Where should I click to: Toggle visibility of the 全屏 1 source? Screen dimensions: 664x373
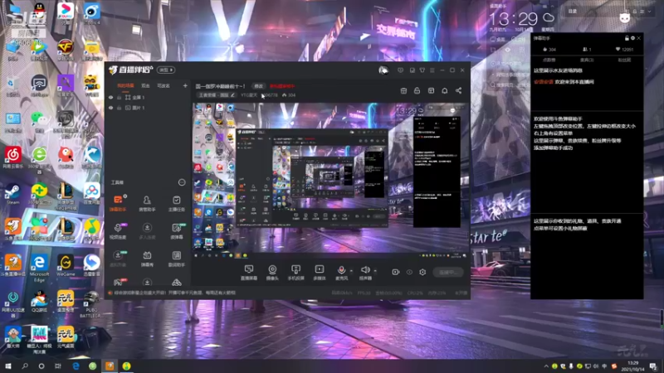pyautogui.click(x=111, y=97)
